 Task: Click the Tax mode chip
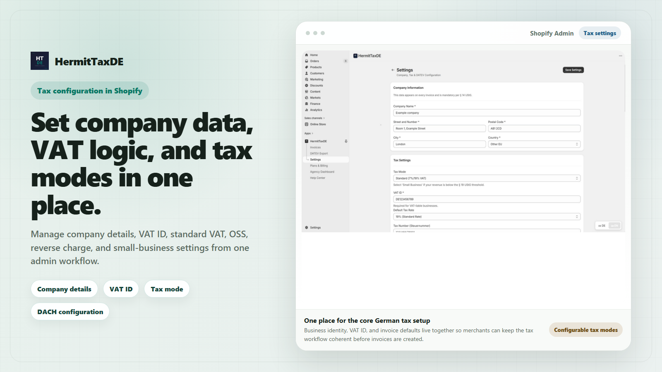click(167, 289)
